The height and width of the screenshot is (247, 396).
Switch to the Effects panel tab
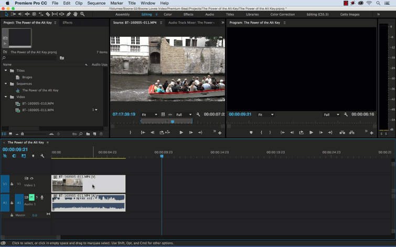68,23
